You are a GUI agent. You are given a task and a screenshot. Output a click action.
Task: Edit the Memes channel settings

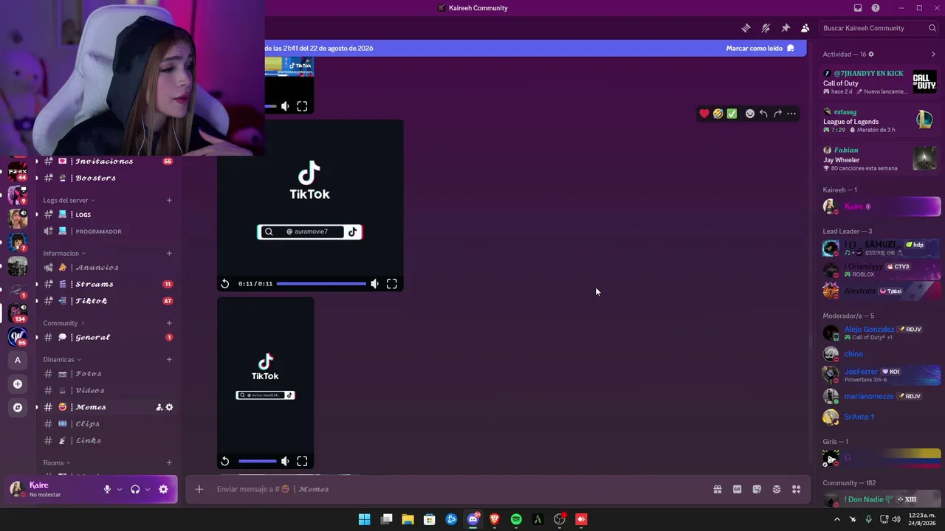tap(169, 407)
